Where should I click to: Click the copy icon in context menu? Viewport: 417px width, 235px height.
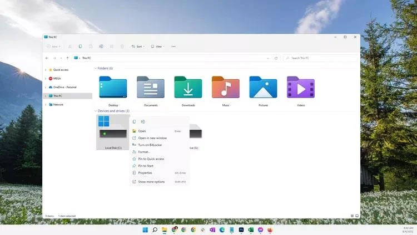tap(134, 122)
